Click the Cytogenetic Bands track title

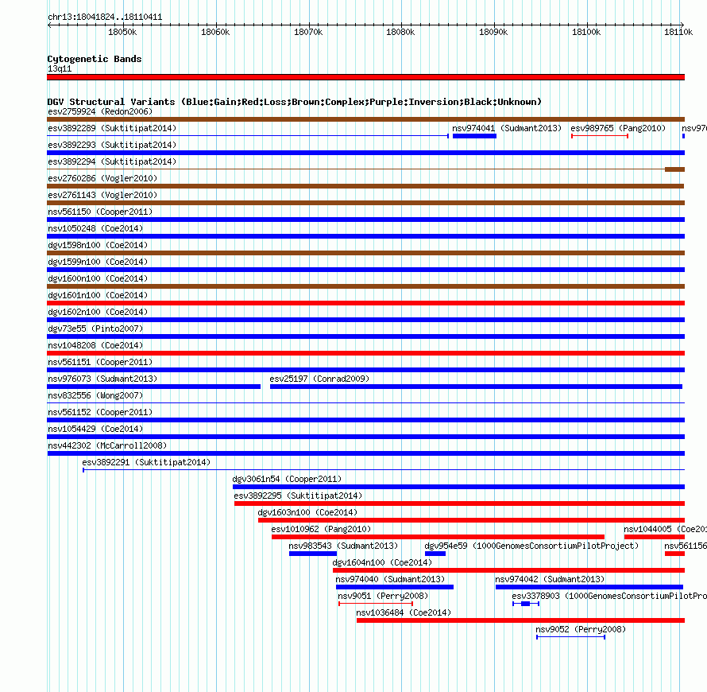pos(95,59)
